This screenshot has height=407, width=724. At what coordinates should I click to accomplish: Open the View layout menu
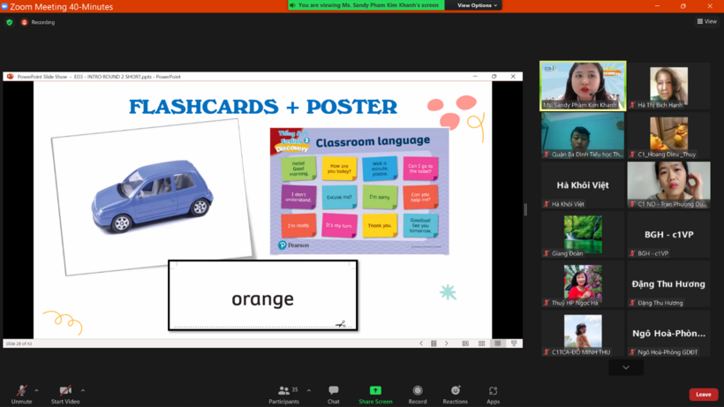pyautogui.click(x=707, y=21)
